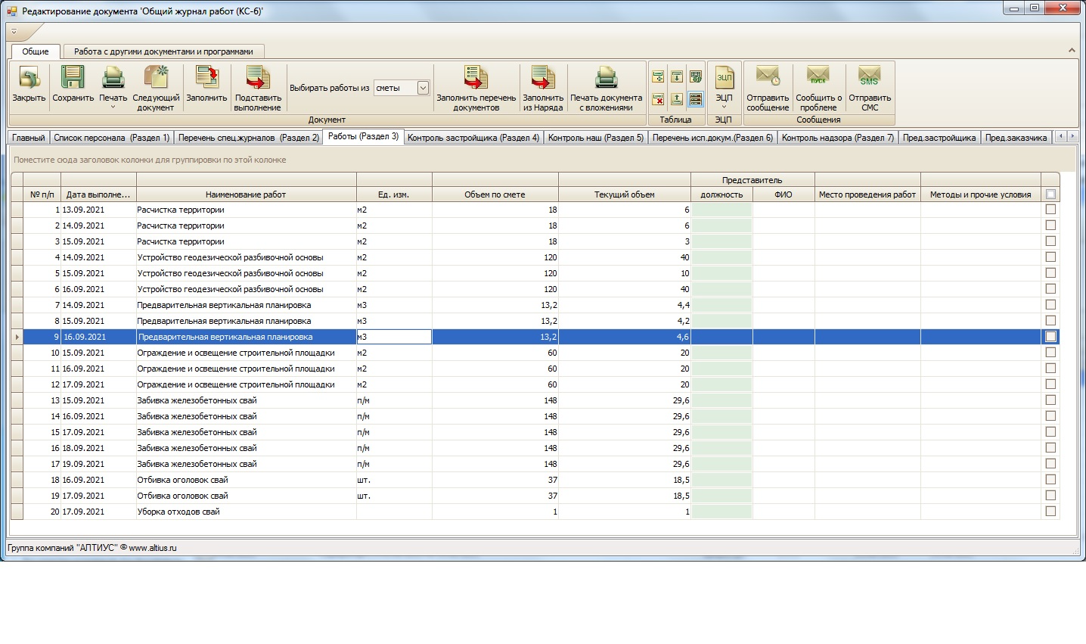1086x644 pixels.
Task: Sort by Наименование работ column header
Action: coord(246,194)
